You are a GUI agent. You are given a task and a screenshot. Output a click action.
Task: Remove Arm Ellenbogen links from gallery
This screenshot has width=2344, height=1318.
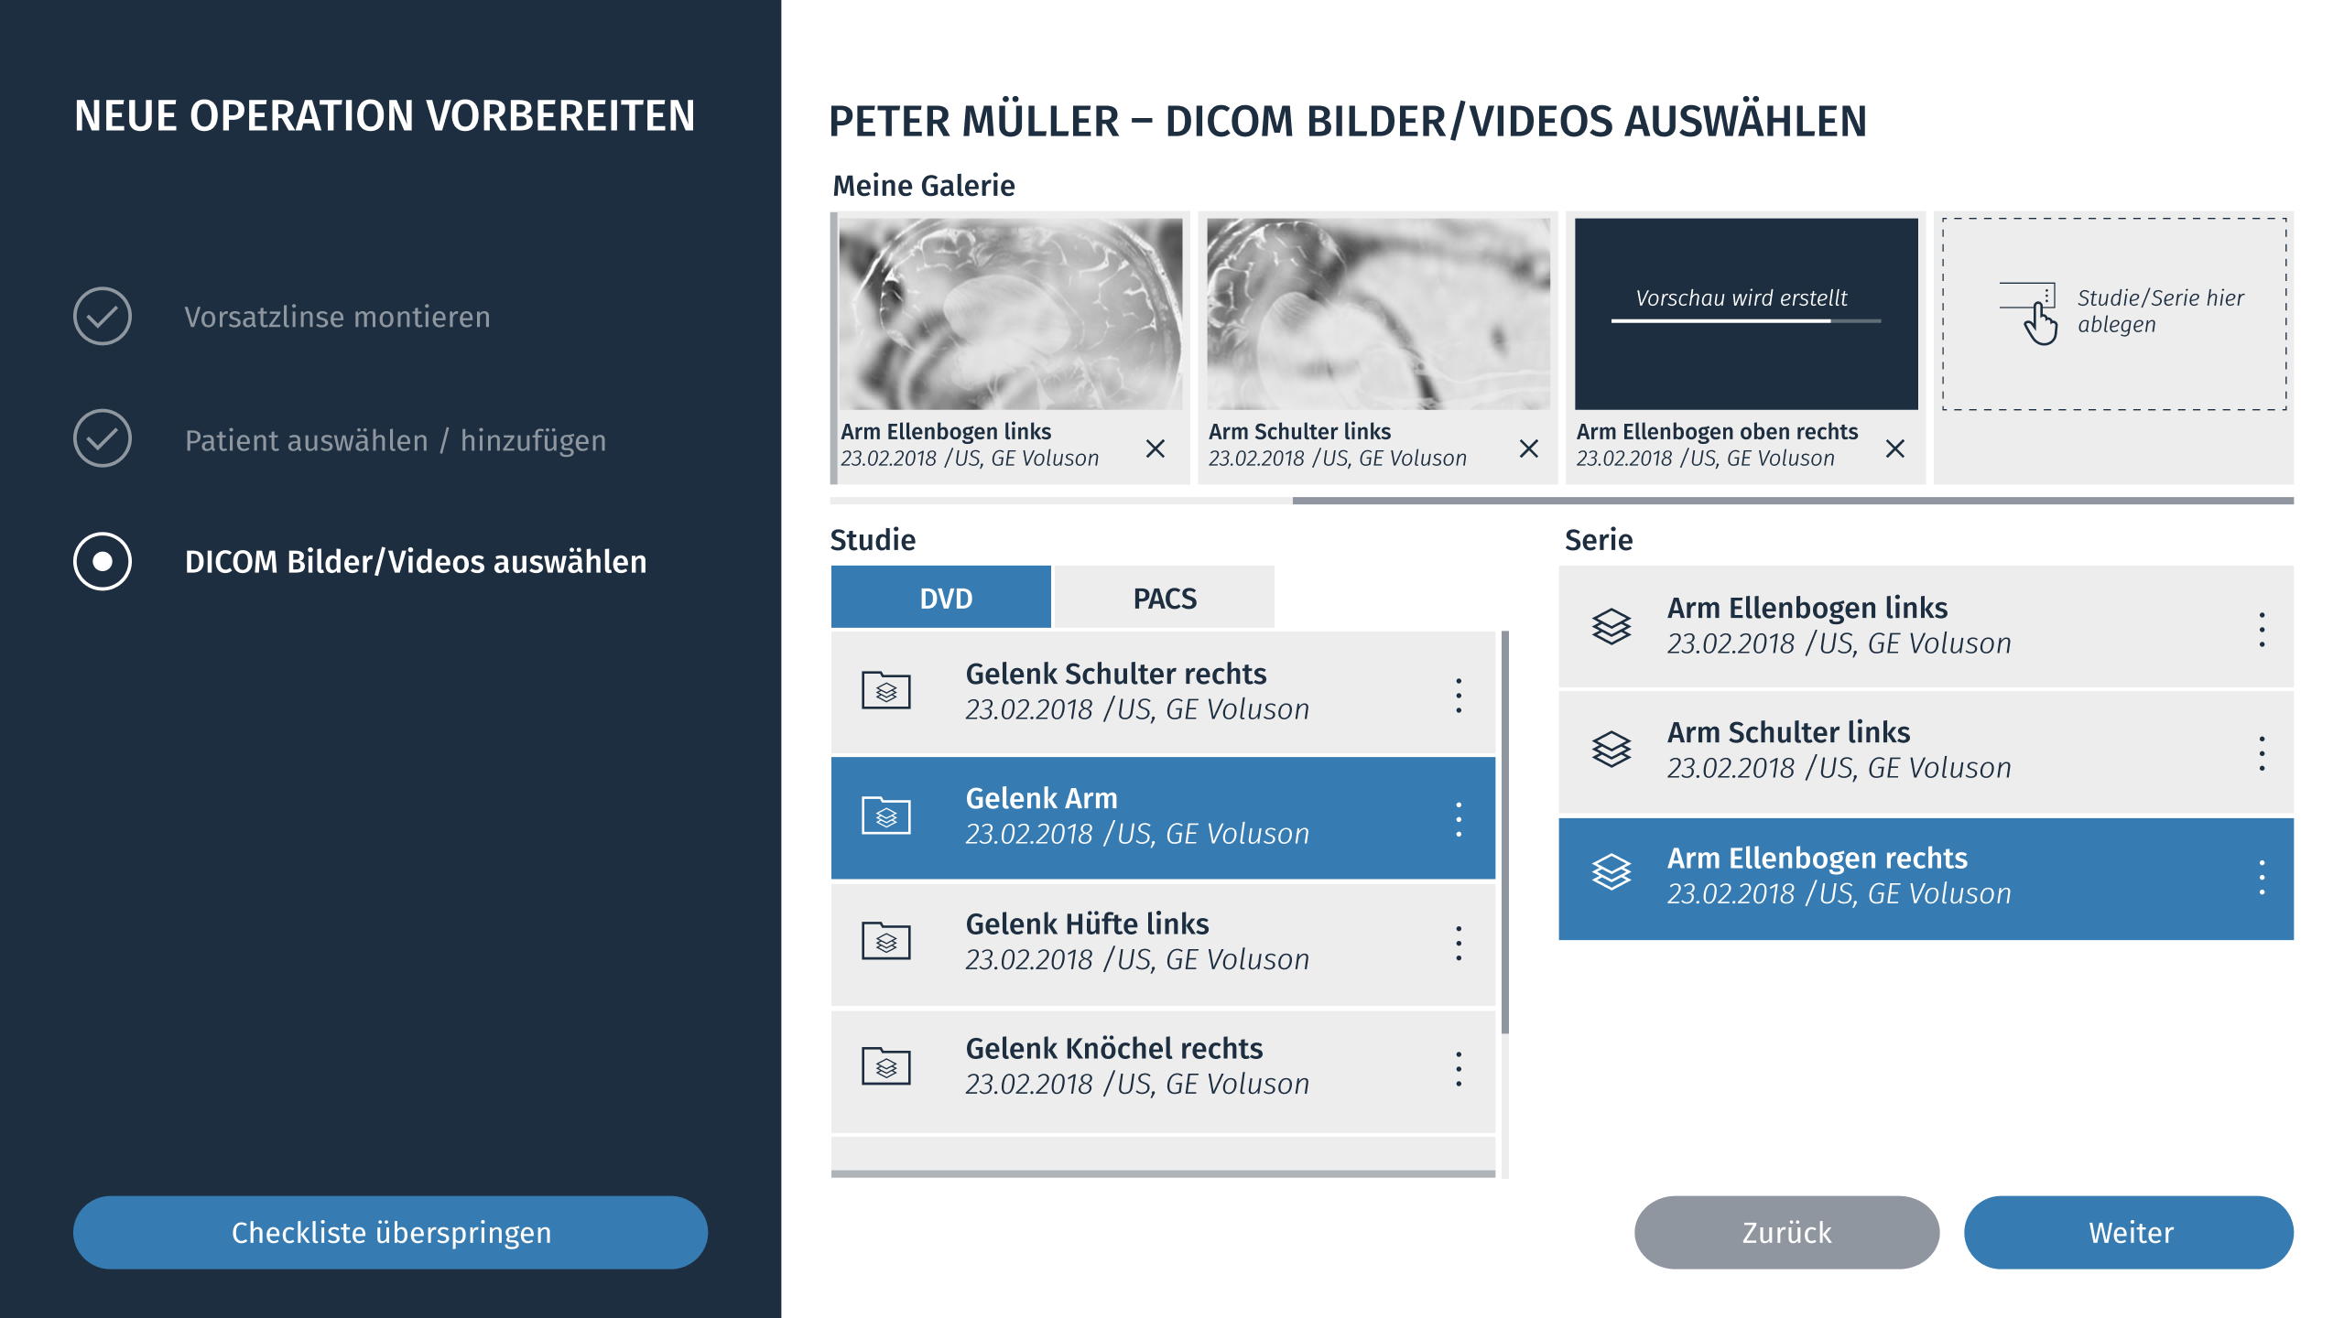(x=1156, y=448)
